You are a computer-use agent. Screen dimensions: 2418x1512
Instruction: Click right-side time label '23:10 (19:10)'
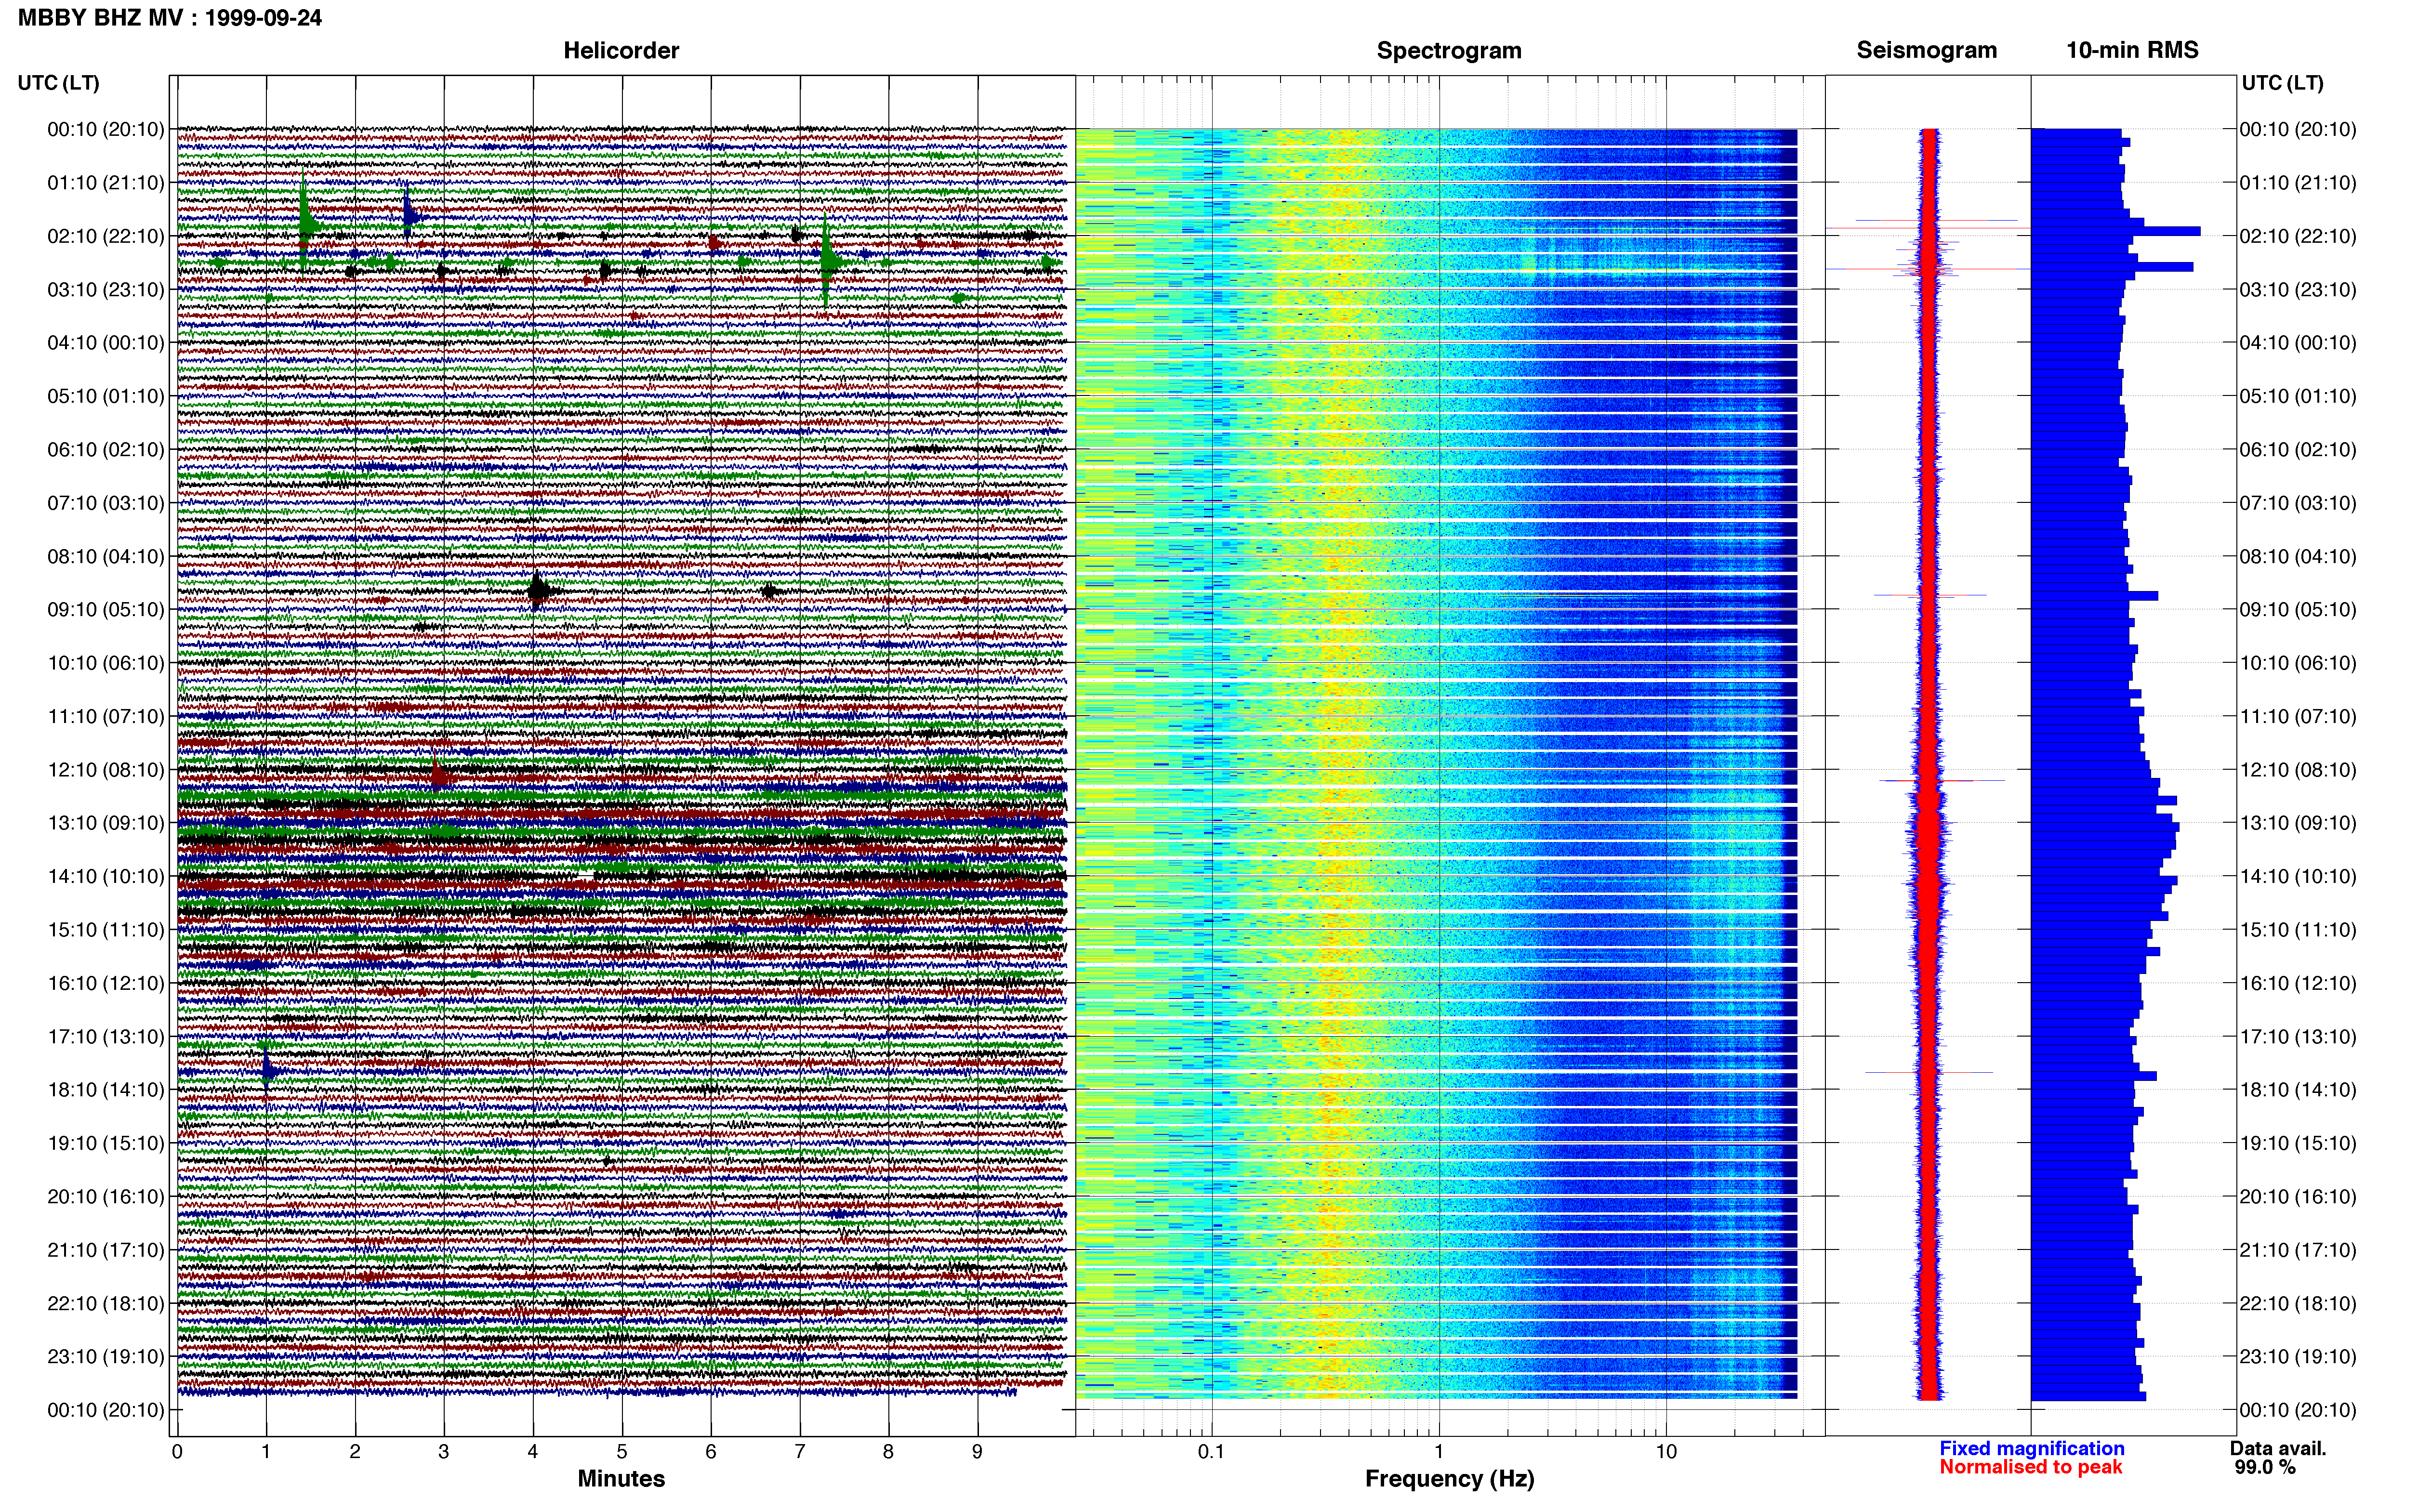click(x=2298, y=1356)
